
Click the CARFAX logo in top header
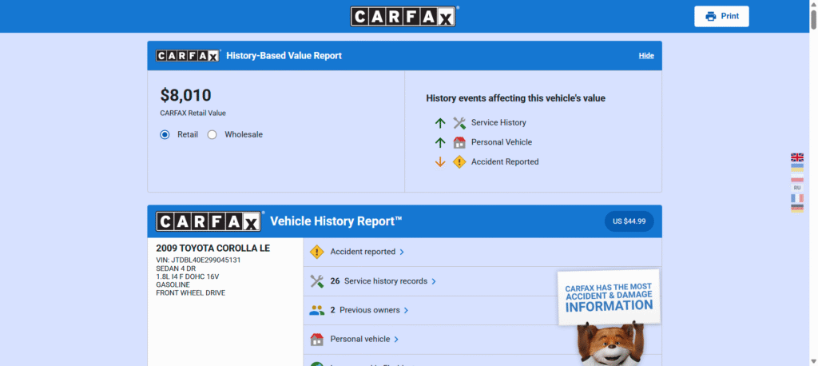click(x=403, y=17)
